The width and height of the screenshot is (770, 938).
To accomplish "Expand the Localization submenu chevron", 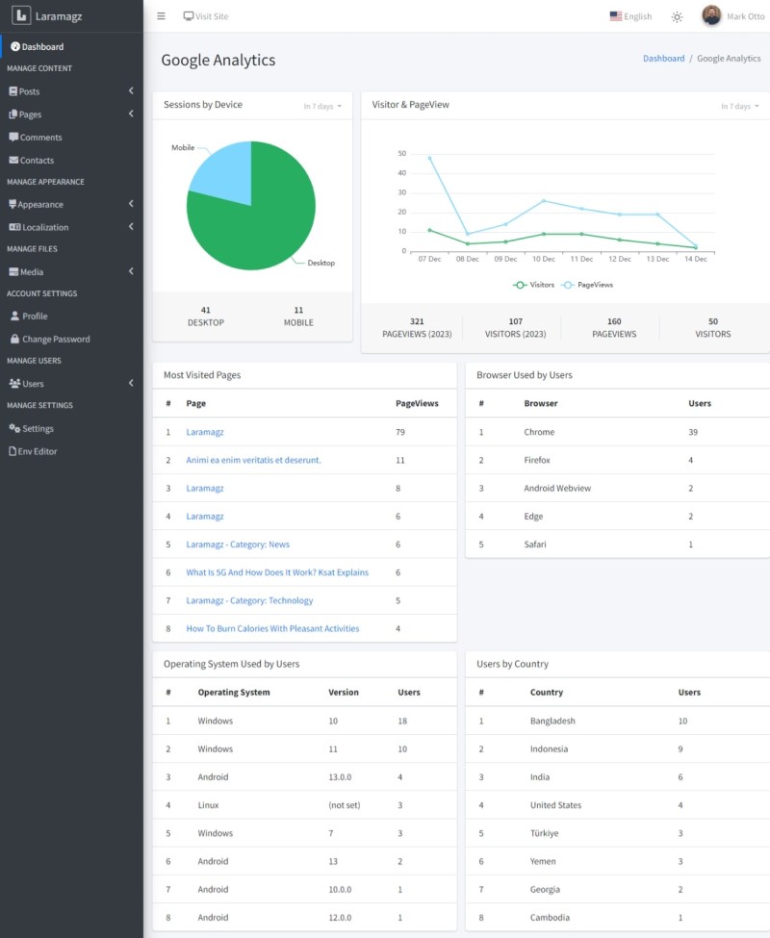I will 131,226.
